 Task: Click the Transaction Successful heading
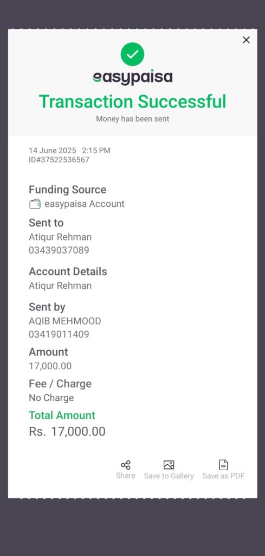point(132,102)
